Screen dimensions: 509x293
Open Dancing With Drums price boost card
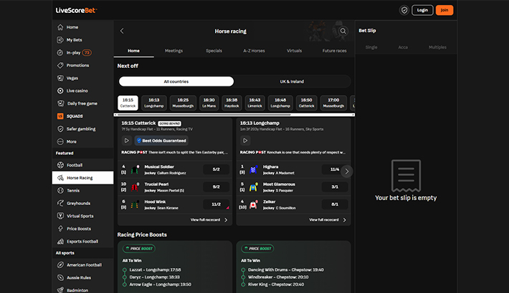293,267
